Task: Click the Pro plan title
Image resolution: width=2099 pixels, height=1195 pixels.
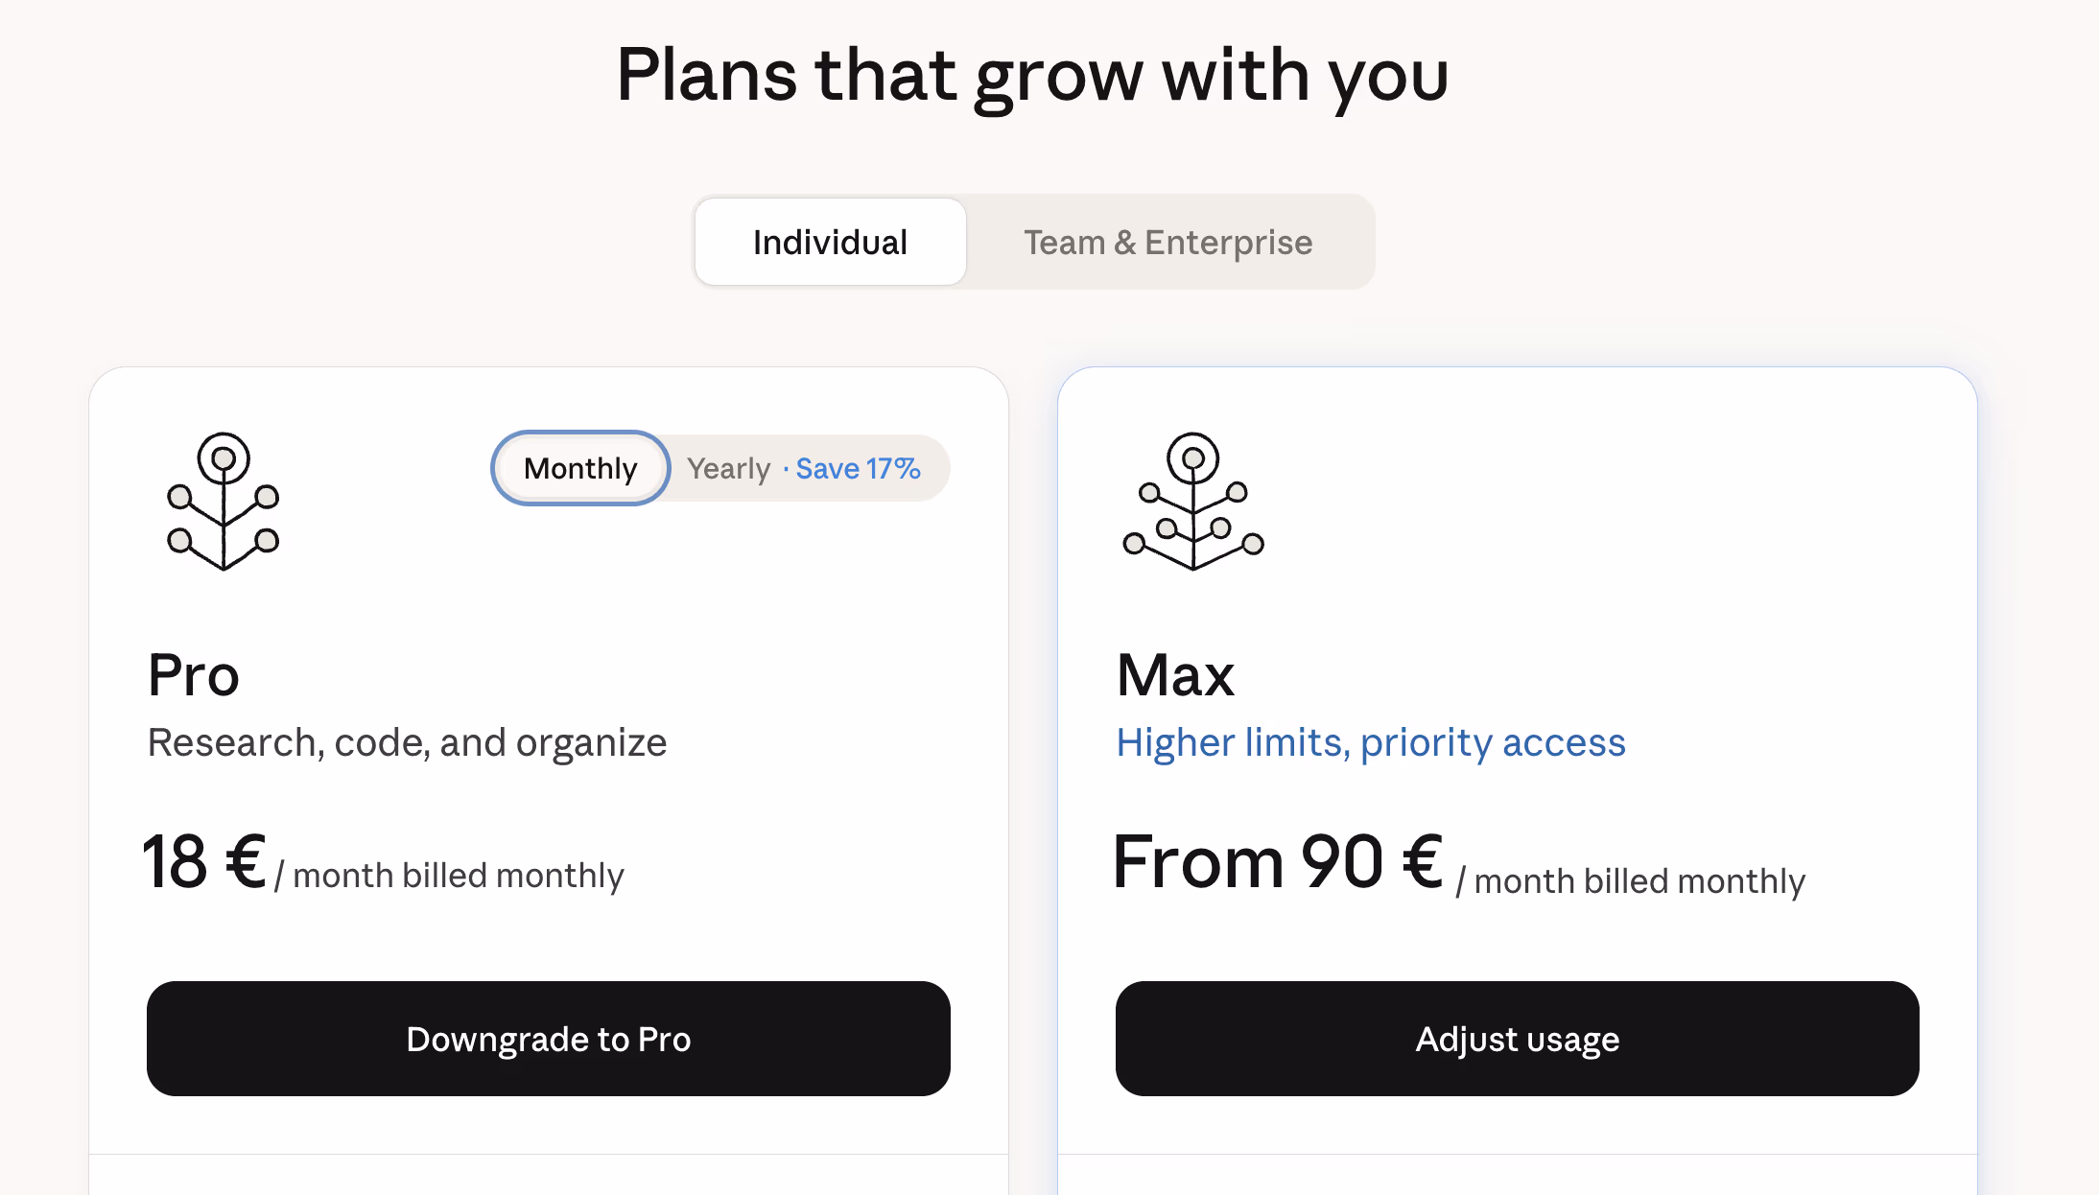Action: (x=194, y=674)
